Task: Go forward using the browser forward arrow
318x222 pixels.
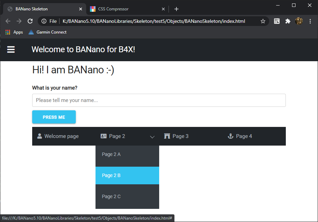Action: [19, 21]
